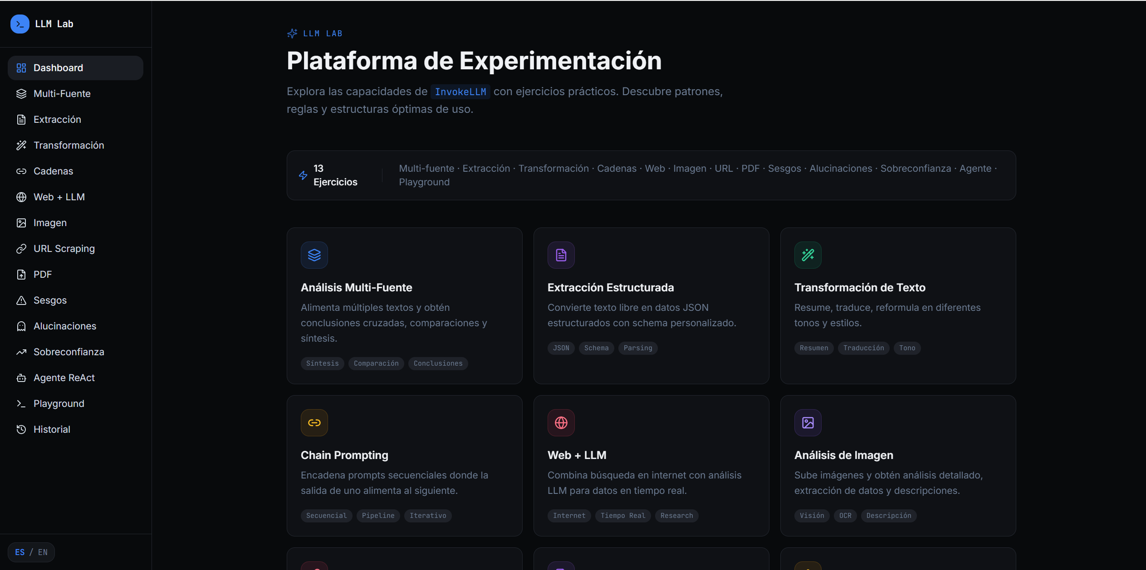Click the Playground terminal prompt icon
The width and height of the screenshot is (1146, 570).
point(21,404)
